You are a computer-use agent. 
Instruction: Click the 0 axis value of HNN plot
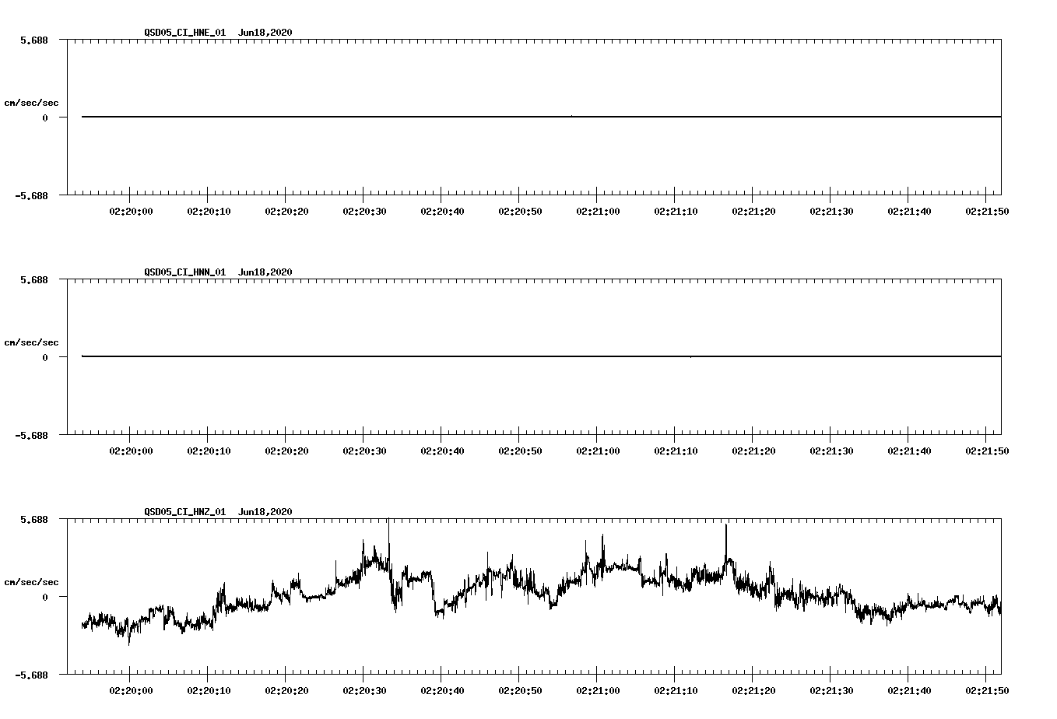[x=45, y=358]
